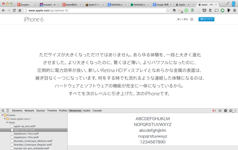Select apple-tp_thin.woff font resource
This screenshot has height=150, width=238.
[24, 130]
